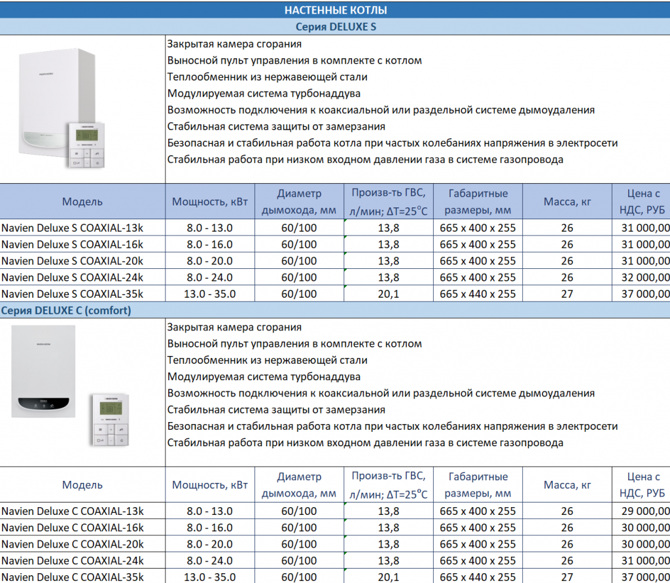Click the 'Navien Deluxe S COAXIAL-35k' model cell

coord(82,294)
